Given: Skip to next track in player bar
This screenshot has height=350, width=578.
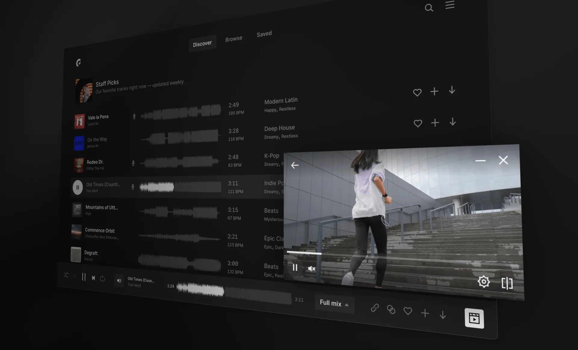Looking at the screenshot, I should 93,278.
